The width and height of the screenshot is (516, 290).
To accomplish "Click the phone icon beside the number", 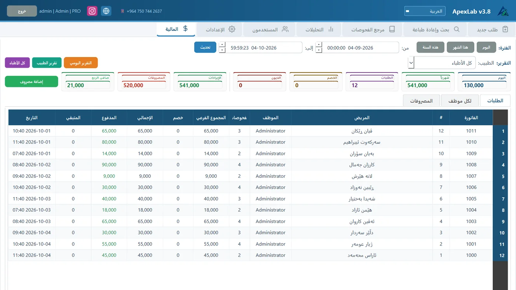I will (122, 11).
